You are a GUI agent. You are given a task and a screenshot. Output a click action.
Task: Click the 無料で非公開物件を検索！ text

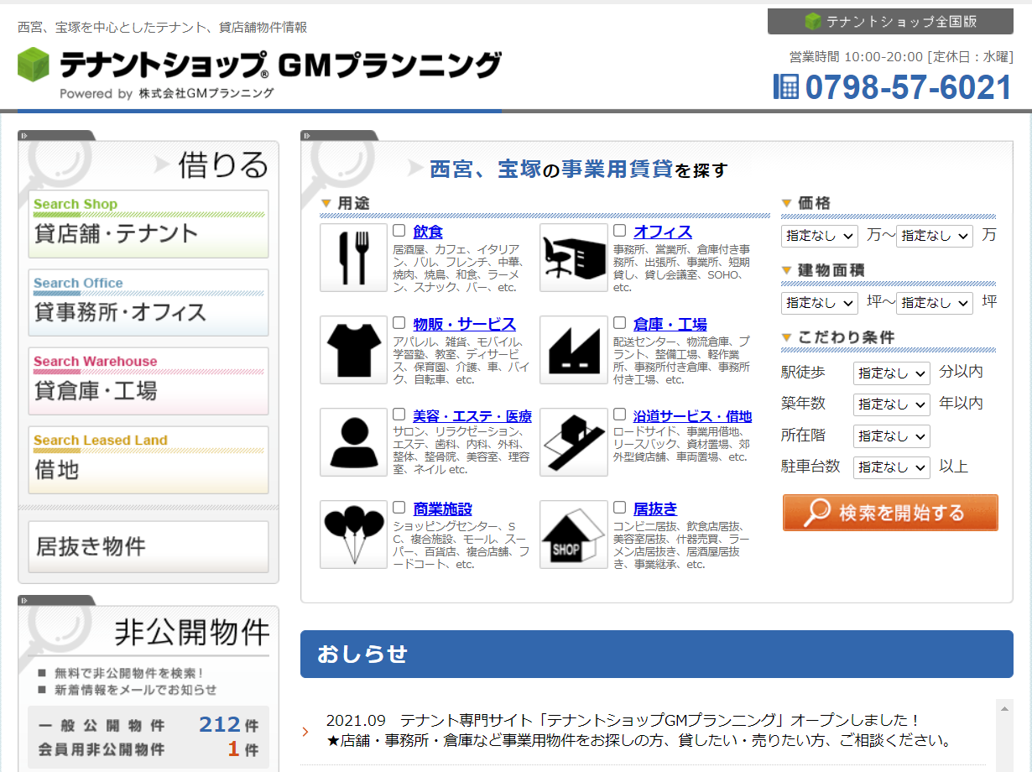pos(129,673)
